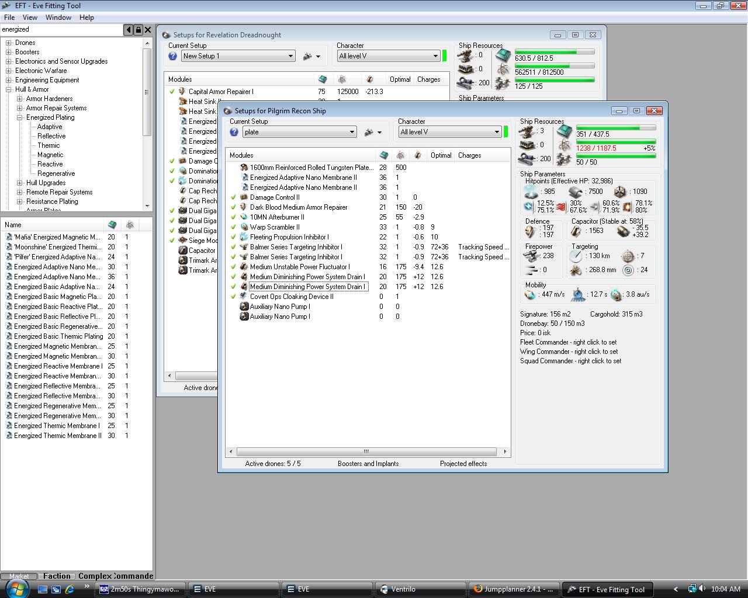This screenshot has width=748, height=598.
Task: Toggle Covert Ops Cloaking Device II checkmark
Action: [233, 297]
